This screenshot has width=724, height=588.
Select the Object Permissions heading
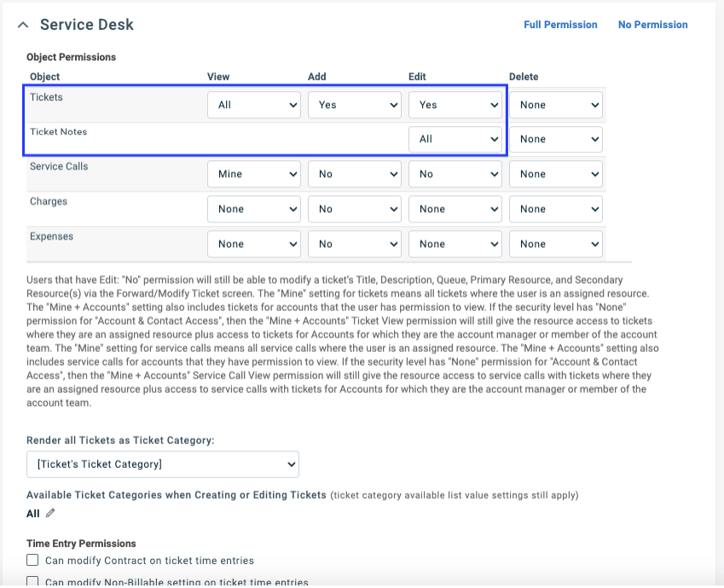pos(71,57)
